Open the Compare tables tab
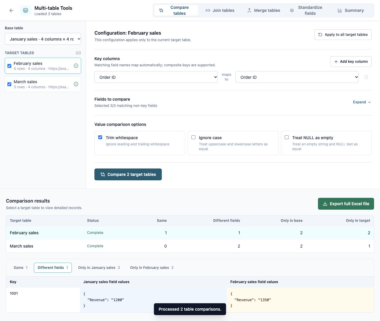The width and height of the screenshot is (380, 321). tap(176, 10)
